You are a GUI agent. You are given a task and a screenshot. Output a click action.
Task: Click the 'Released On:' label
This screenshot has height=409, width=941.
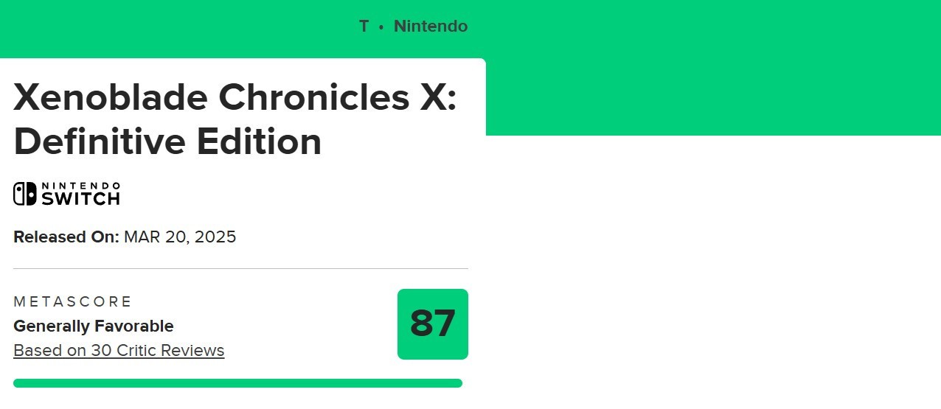66,237
